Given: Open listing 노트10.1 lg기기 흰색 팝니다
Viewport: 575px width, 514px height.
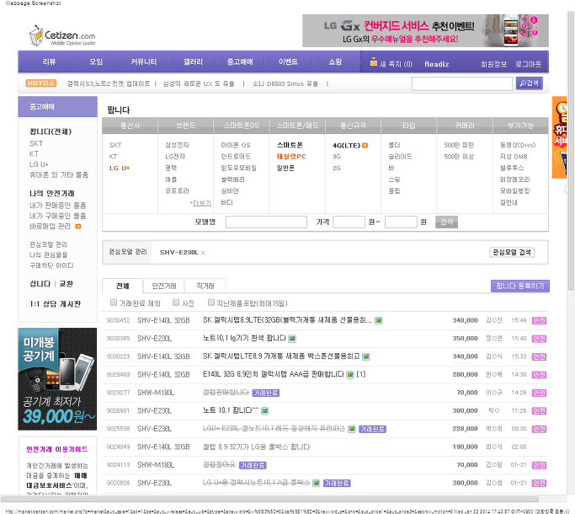Looking at the screenshot, I should 244,338.
